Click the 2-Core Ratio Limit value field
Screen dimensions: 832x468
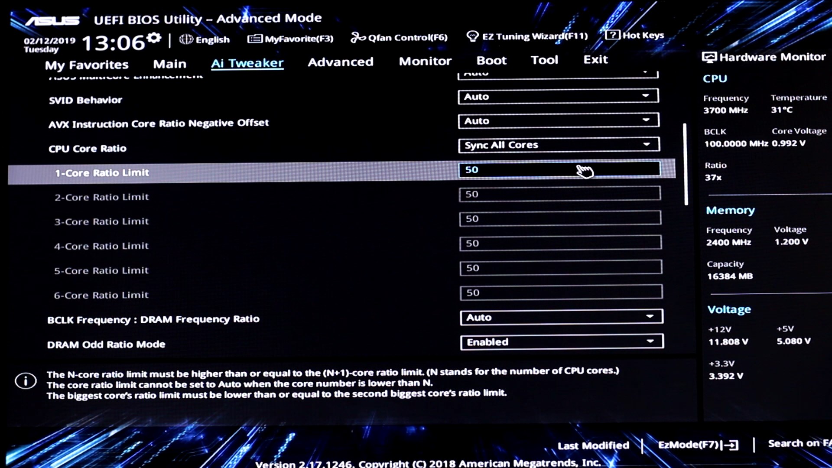click(560, 194)
